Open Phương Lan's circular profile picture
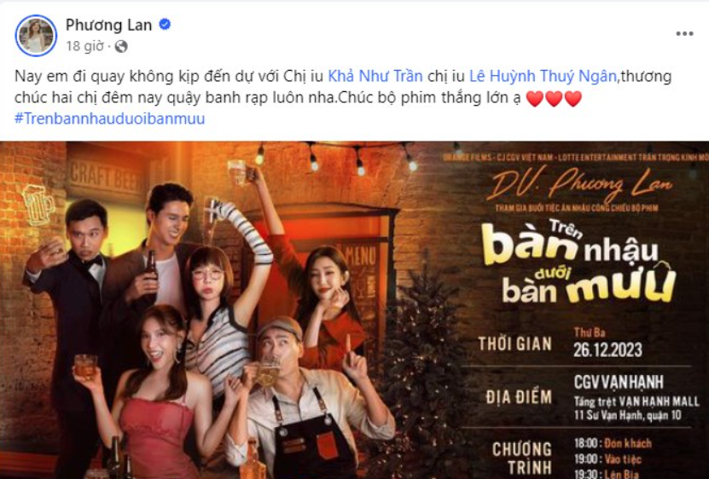The image size is (709, 479). (x=36, y=35)
